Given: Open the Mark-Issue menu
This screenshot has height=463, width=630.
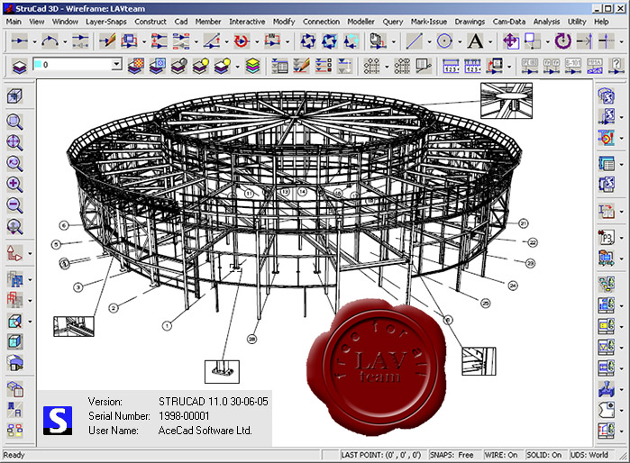Looking at the screenshot, I should pos(429,22).
